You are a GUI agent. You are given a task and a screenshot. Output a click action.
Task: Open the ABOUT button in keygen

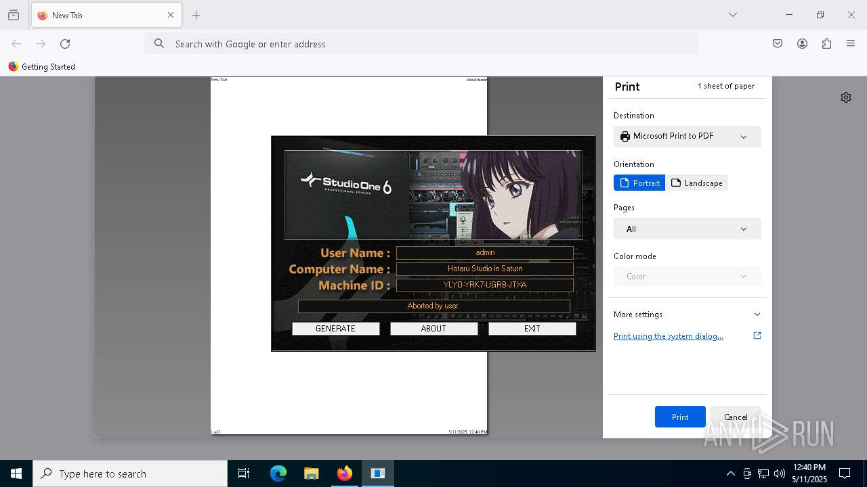pyautogui.click(x=433, y=329)
